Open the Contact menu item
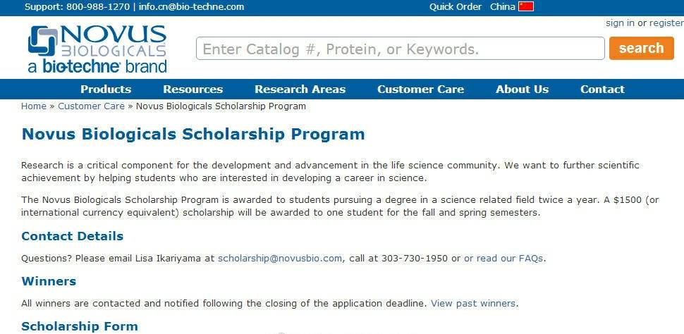684x334 pixels. 602,89
